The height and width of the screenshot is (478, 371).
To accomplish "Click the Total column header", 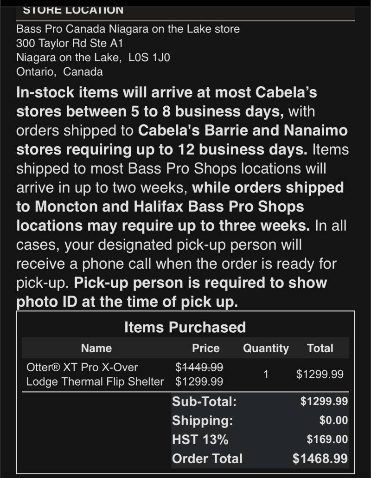I will [x=320, y=348].
